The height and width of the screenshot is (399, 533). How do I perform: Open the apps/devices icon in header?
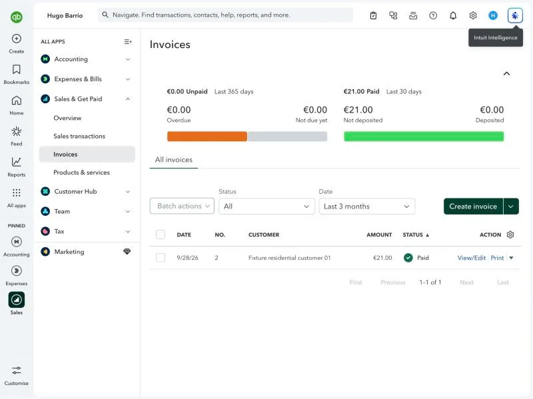coord(393,15)
